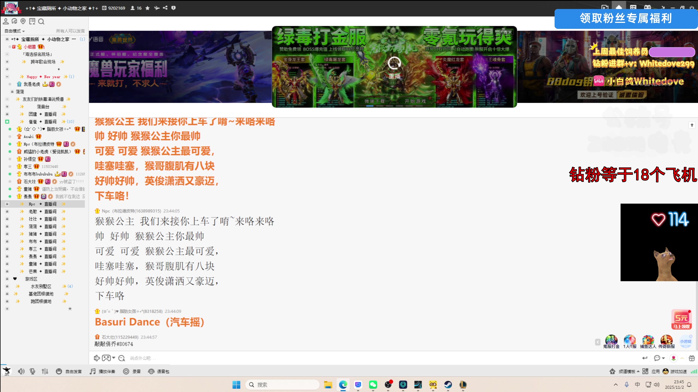Click the game controller icon in the chat bar
Screen dimensions: 698x392
tap(106, 358)
